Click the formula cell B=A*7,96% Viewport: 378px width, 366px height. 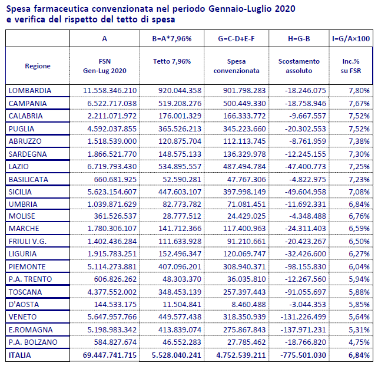[172, 38]
